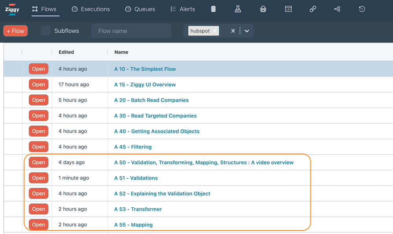Open the node hierarchy diagram icon

(337, 9)
